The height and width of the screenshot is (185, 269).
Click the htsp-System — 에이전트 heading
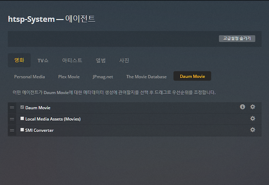52,19
